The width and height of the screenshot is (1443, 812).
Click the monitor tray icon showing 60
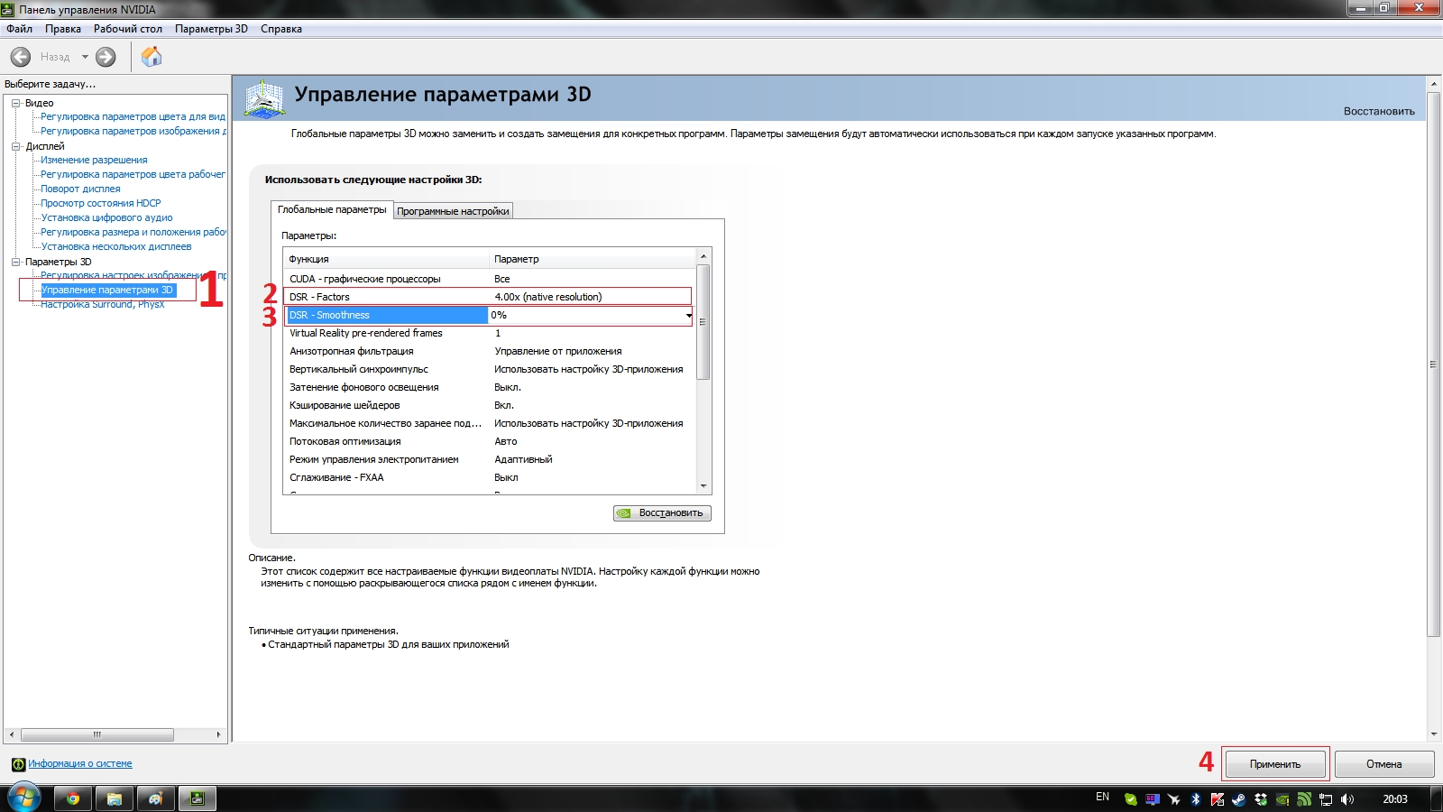[x=1153, y=799]
